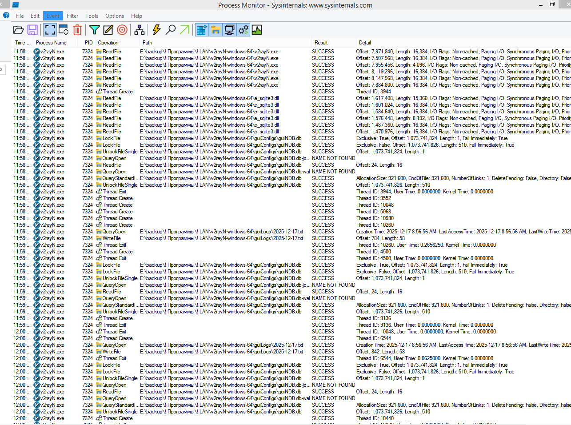This screenshot has height=425, width=571.
Task: Open the File menu
Action: coord(20,16)
